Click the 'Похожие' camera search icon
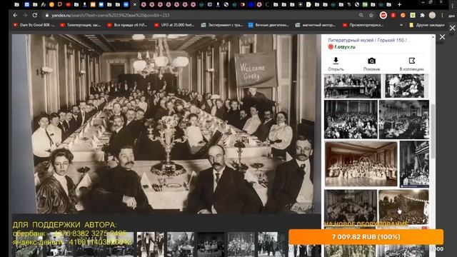 click(x=371, y=61)
